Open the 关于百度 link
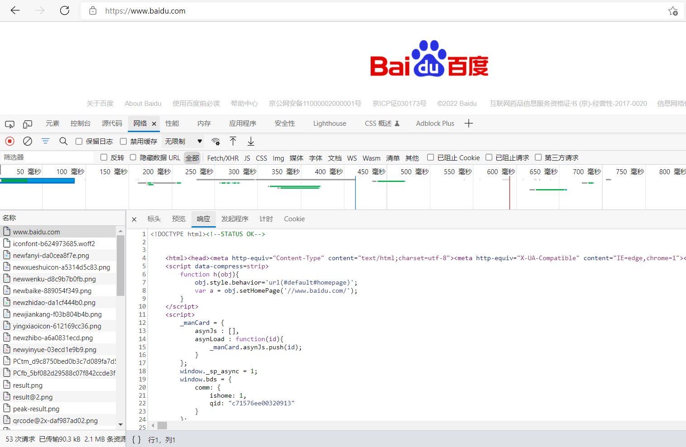Image resolution: width=686 pixels, height=447 pixels. 100,104
